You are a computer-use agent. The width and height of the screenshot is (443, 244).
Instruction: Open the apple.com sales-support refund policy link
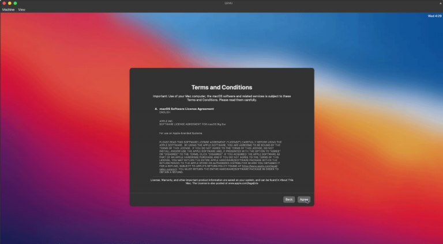[260, 166]
